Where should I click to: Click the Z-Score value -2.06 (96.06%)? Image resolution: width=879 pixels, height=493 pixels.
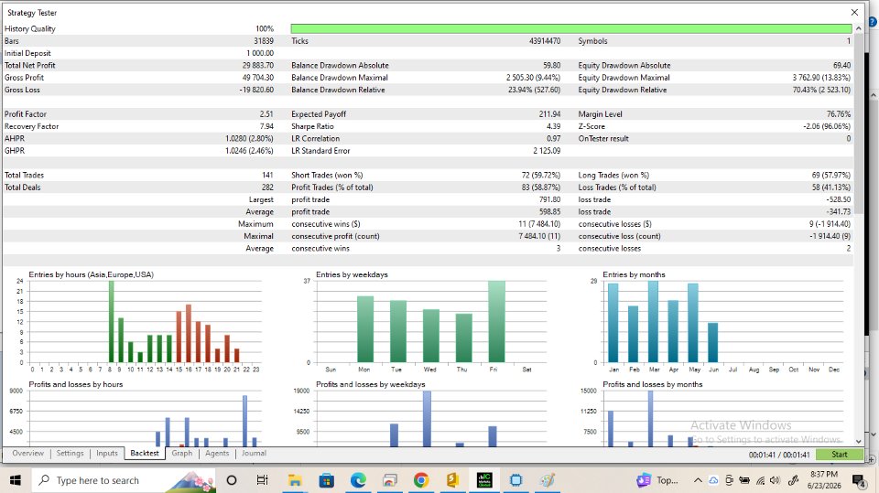(x=826, y=126)
